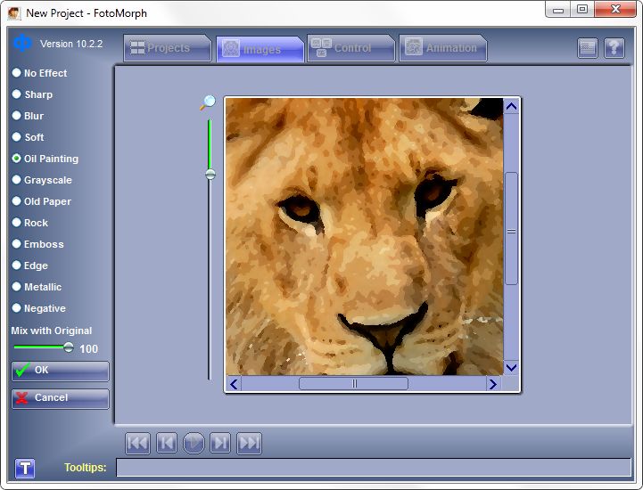Select the Grayscale effect option
The width and height of the screenshot is (643, 490).
pyautogui.click(x=42, y=180)
